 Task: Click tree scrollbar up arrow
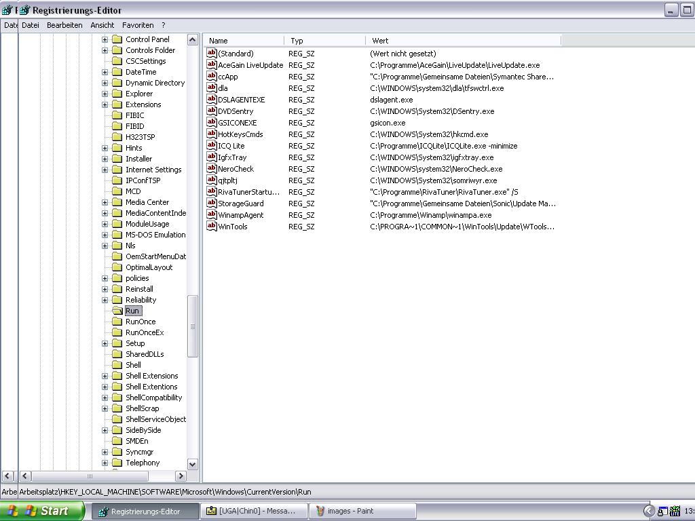coord(192,40)
